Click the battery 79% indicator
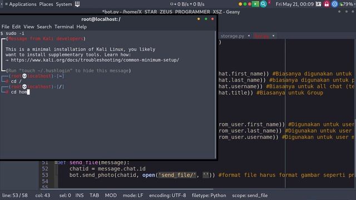The height and width of the screenshot is (200, 356). point(347,4)
